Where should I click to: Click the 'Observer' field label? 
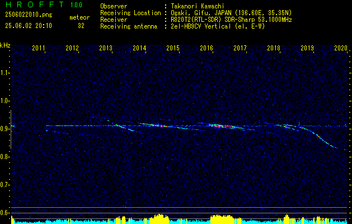click(114, 6)
